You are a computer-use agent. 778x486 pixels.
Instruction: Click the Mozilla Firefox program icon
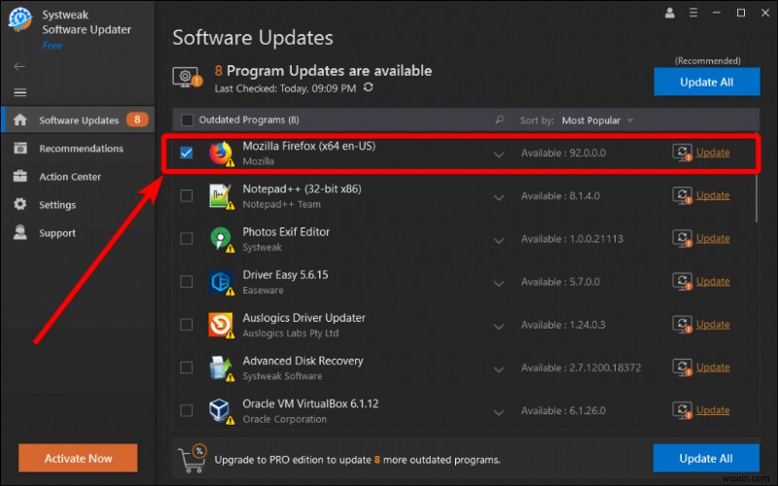(x=221, y=154)
